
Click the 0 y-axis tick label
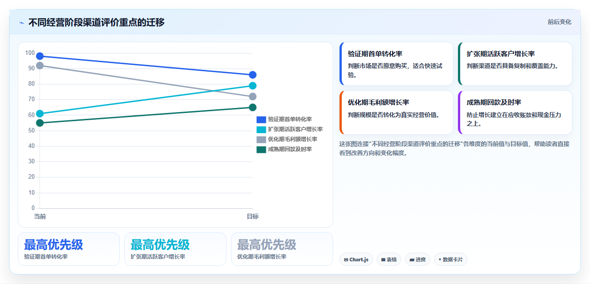coord(33,208)
